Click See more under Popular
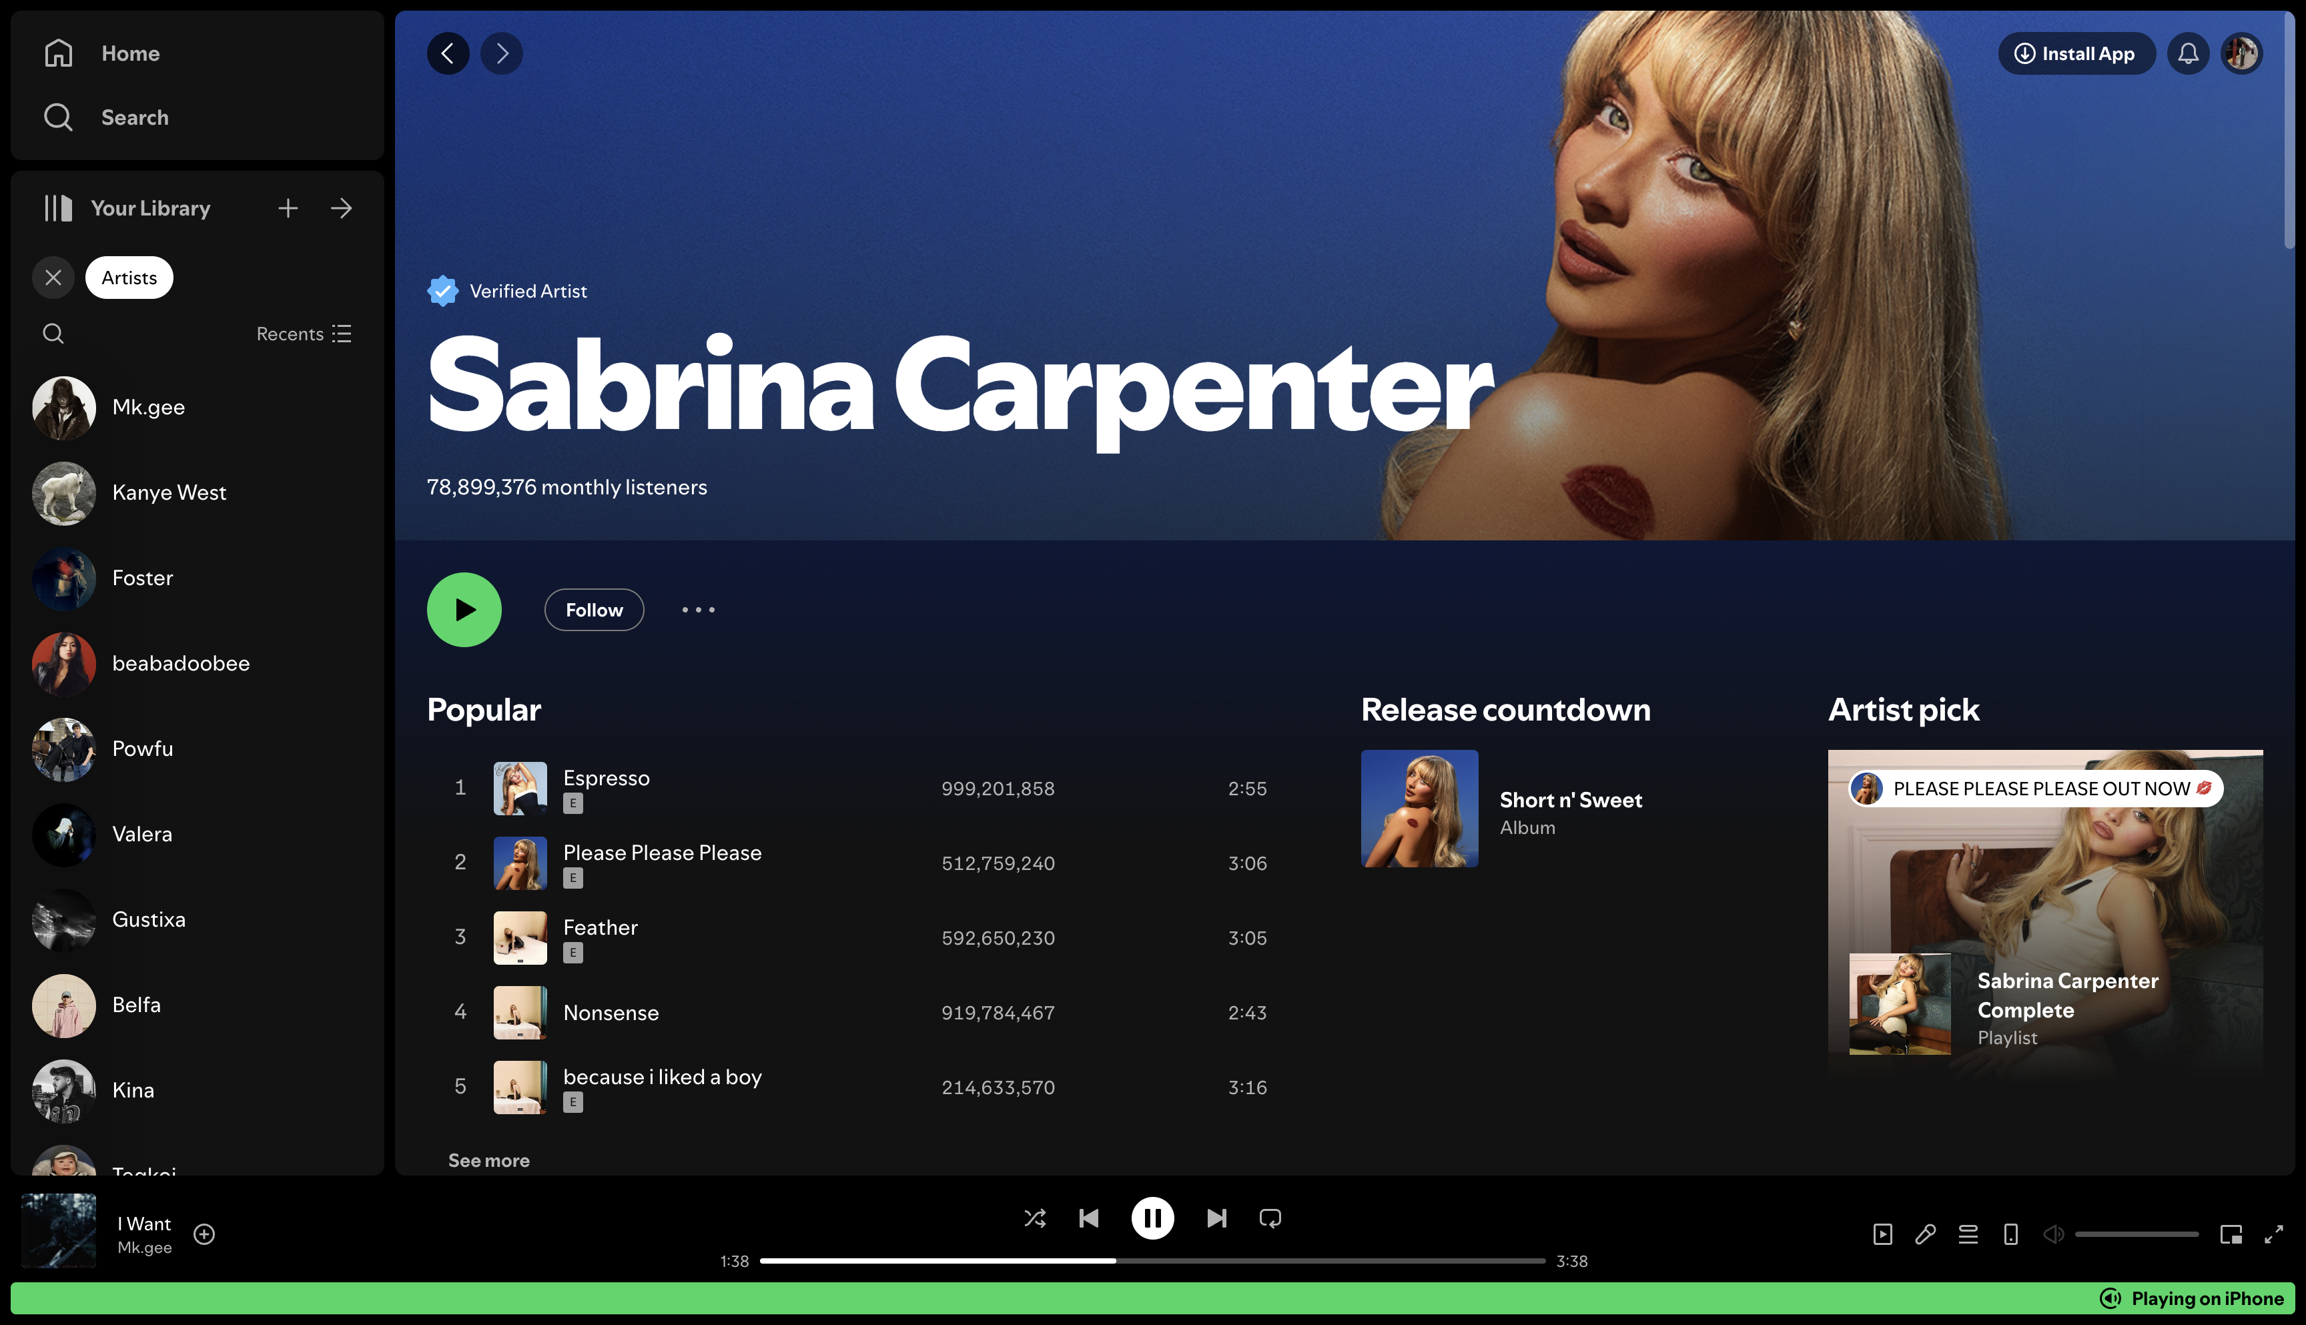The image size is (2306, 1325). tap(488, 1160)
